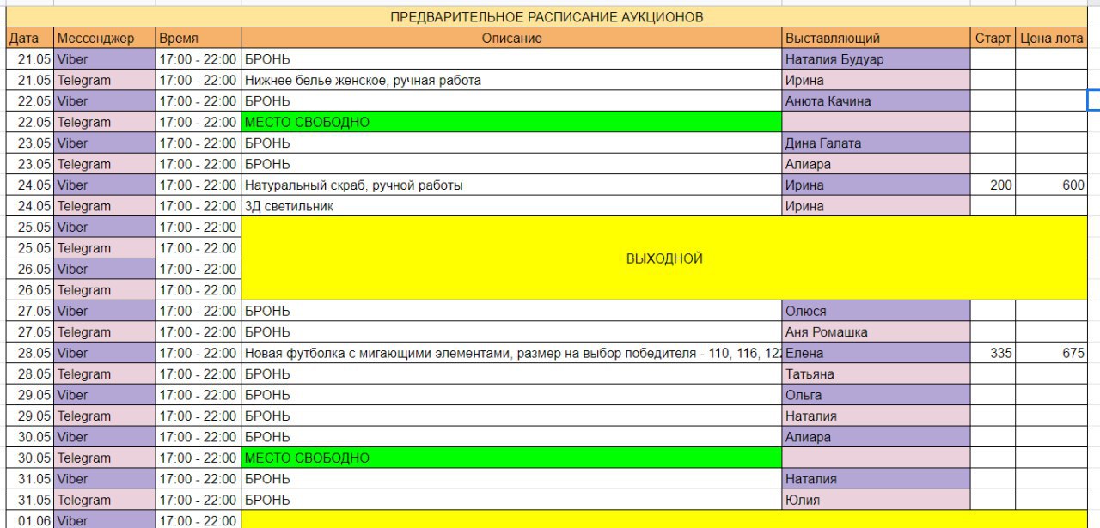Image resolution: width=1100 pixels, height=528 pixels.
Task: Select the Аня Ромашка cell
Action: pyautogui.click(x=877, y=332)
